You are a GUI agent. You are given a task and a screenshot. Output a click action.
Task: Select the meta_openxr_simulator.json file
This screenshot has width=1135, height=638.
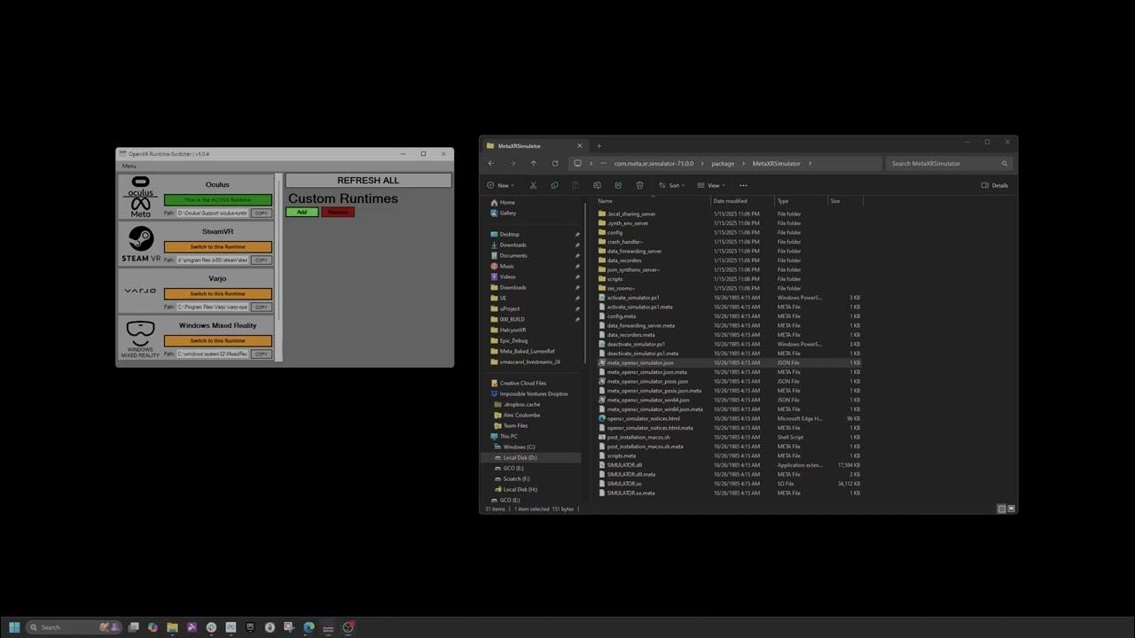(640, 362)
